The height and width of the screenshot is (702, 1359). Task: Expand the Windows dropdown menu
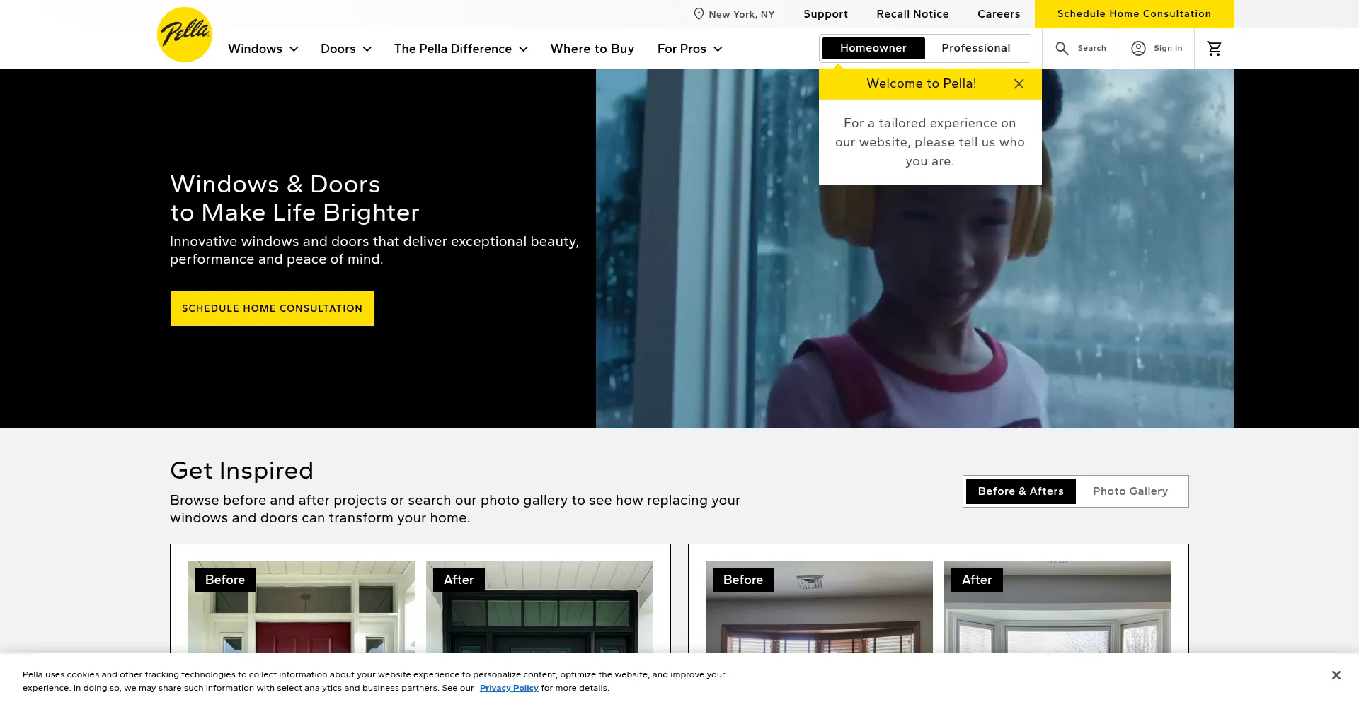tap(263, 49)
